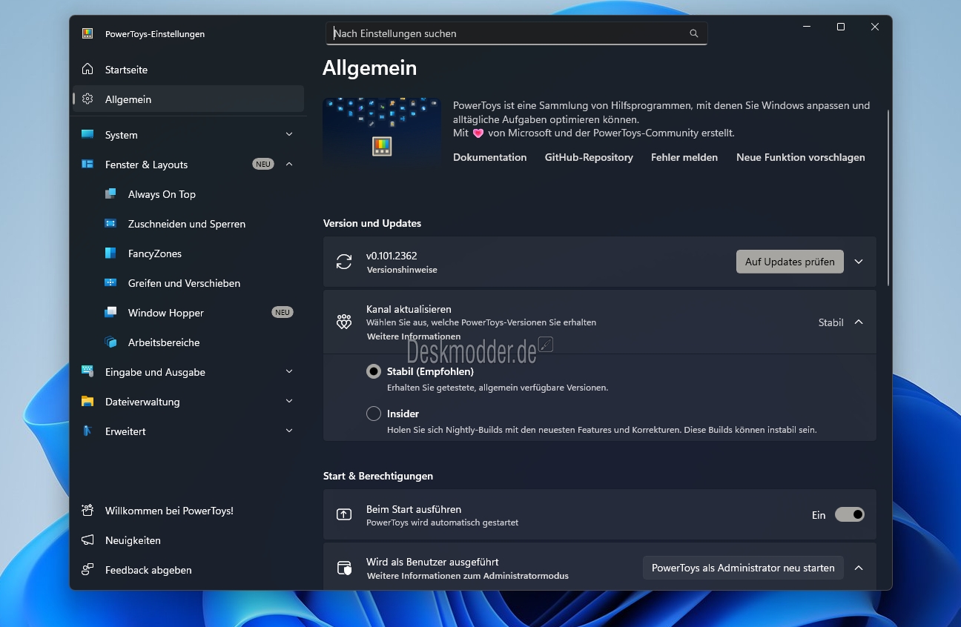Open the Arbeitsbereiche page

188,342
